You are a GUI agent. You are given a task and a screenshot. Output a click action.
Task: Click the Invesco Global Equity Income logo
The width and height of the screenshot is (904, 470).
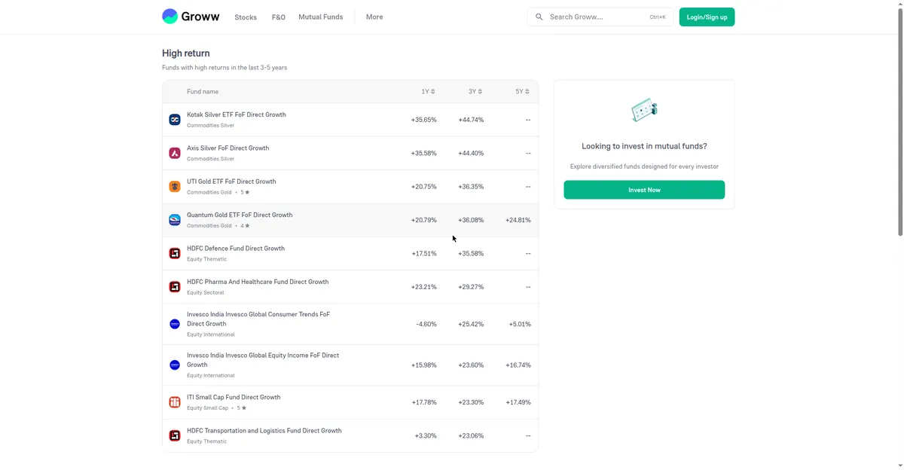[x=175, y=365]
